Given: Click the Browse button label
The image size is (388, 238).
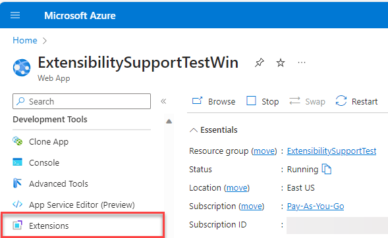Looking at the screenshot, I should click(x=221, y=101).
